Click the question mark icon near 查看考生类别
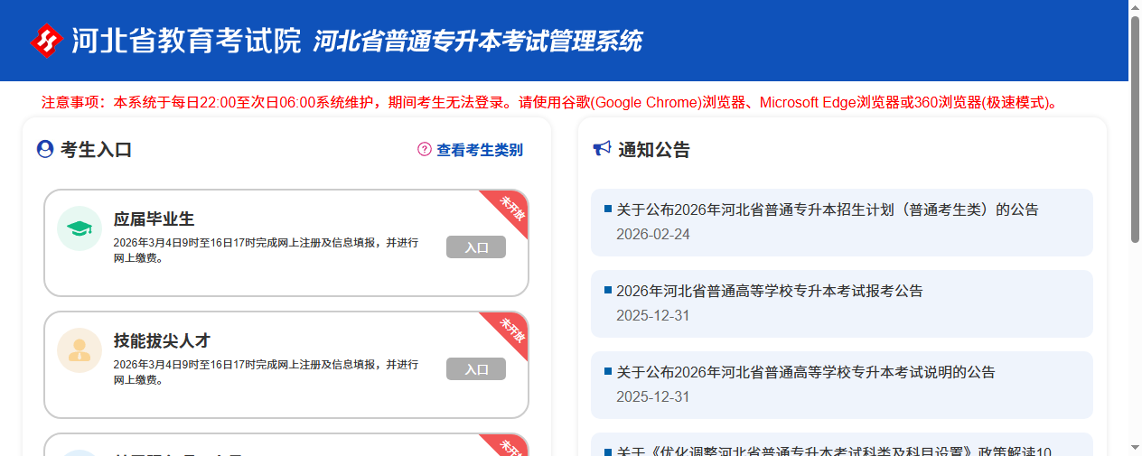Screen dimensions: 1142x456 (425, 150)
